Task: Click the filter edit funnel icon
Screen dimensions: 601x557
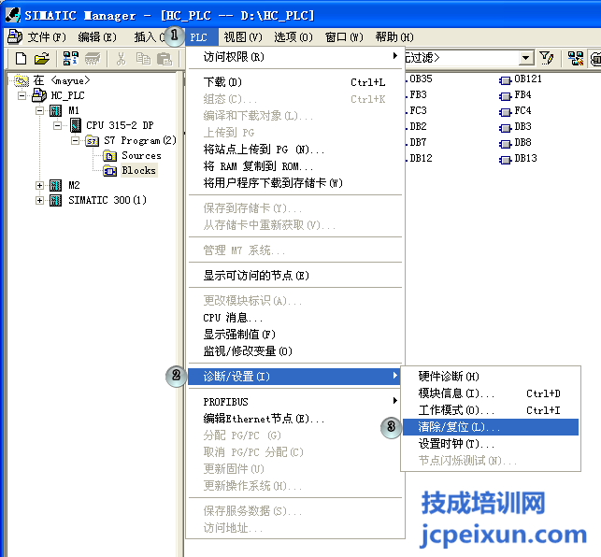Action: [x=548, y=58]
